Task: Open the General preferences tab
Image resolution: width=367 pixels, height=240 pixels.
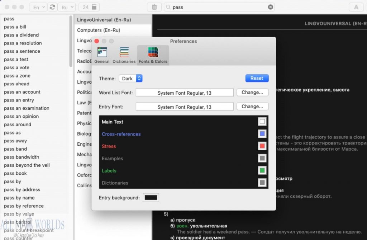Action: coord(102,55)
